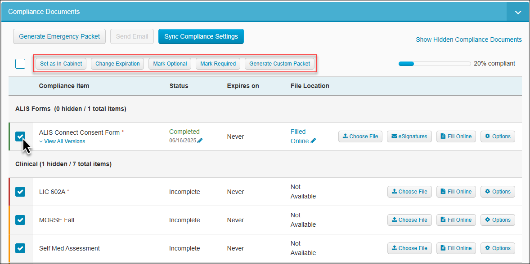Choose File for ALIS Connect Consent Form
The height and width of the screenshot is (264, 530).
360,136
